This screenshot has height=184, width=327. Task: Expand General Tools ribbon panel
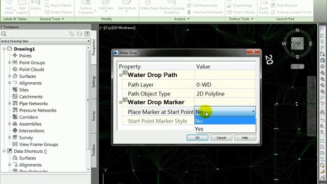click(x=52, y=19)
